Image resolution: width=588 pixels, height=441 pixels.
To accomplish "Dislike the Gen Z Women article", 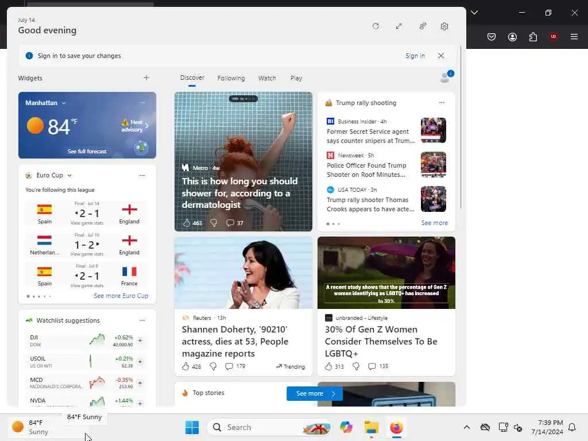I will point(356,366).
